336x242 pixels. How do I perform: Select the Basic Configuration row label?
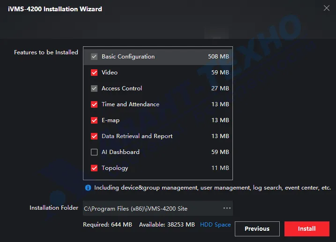click(128, 57)
